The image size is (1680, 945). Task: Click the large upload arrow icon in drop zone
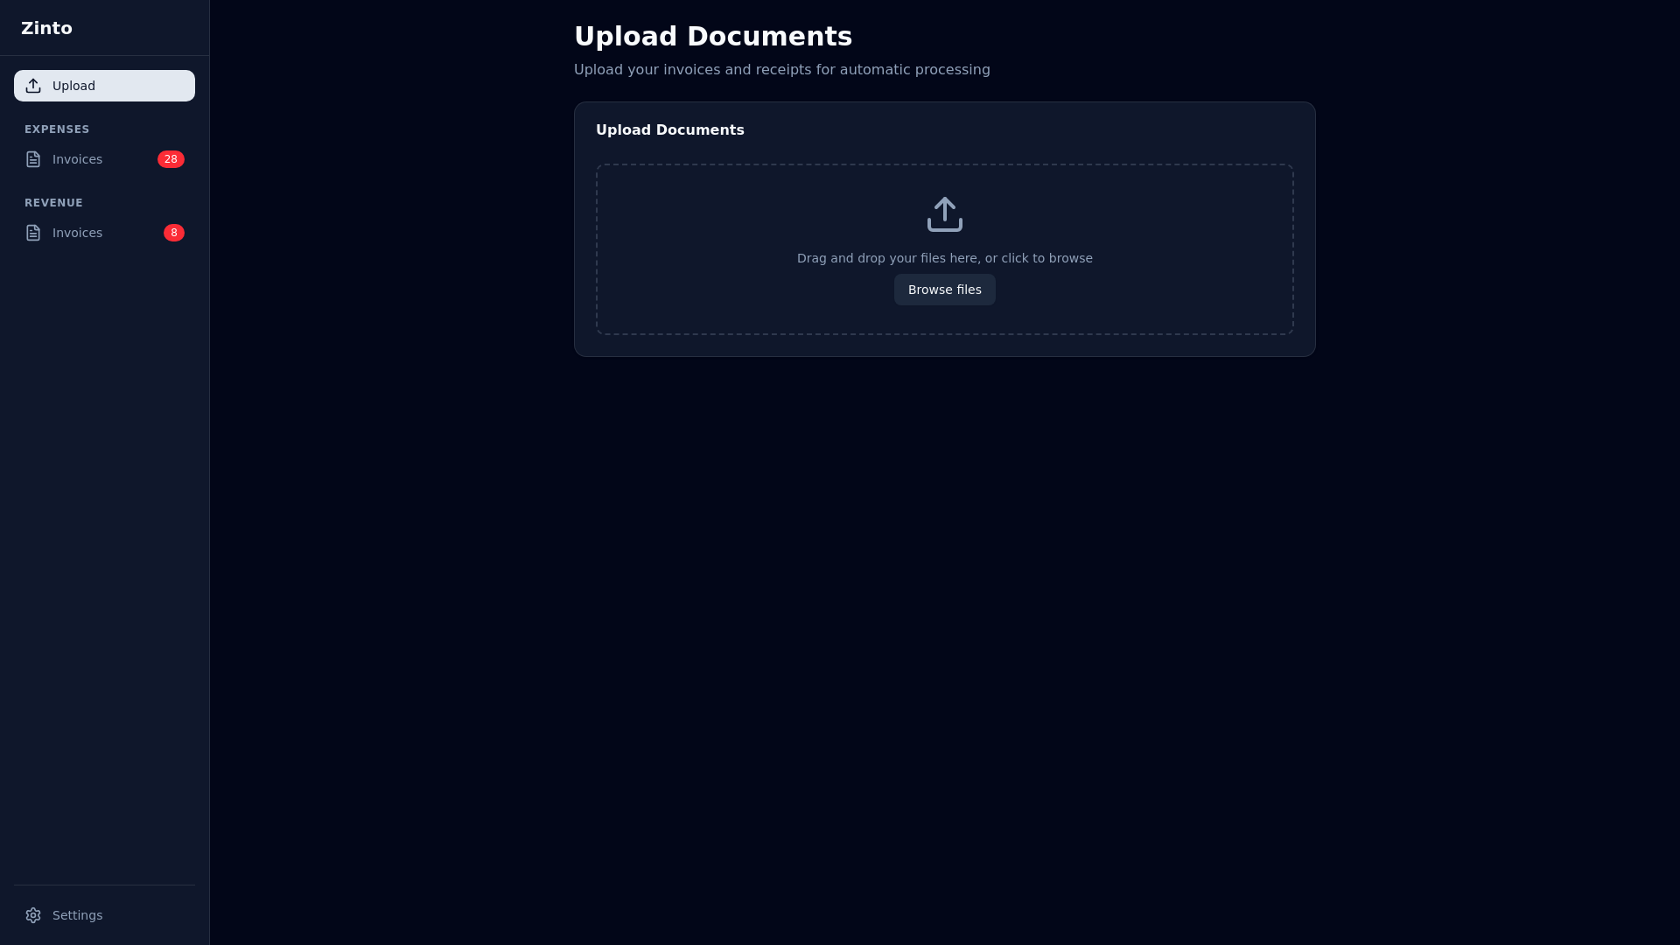click(945, 214)
